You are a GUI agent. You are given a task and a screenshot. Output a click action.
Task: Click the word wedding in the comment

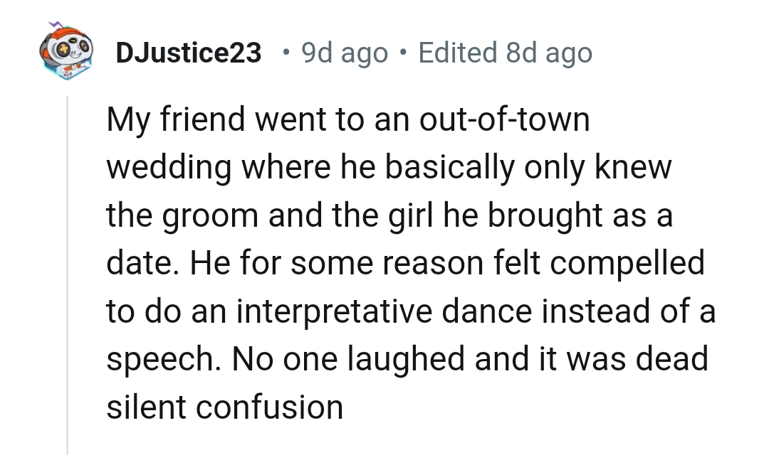[172, 167]
